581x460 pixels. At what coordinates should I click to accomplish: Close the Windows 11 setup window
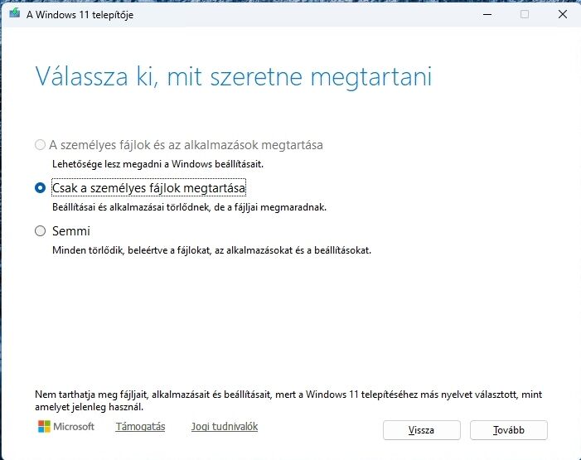pos(563,14)
